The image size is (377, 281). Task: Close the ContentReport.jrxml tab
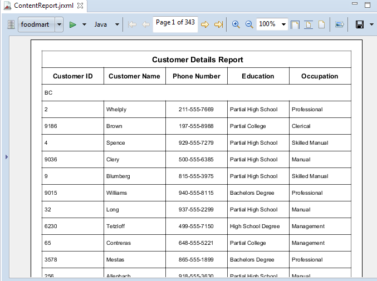(x=80, y=6)
